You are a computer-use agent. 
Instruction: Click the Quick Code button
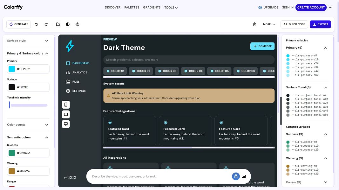click(x=294, y=24)
